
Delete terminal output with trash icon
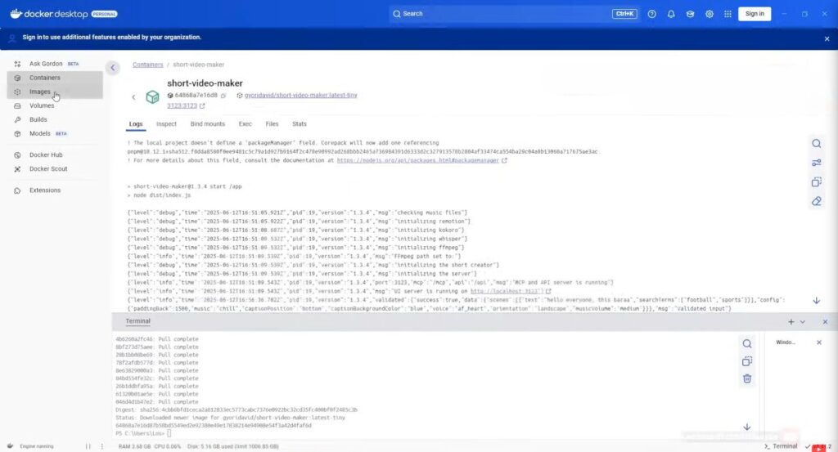(746, 378)
